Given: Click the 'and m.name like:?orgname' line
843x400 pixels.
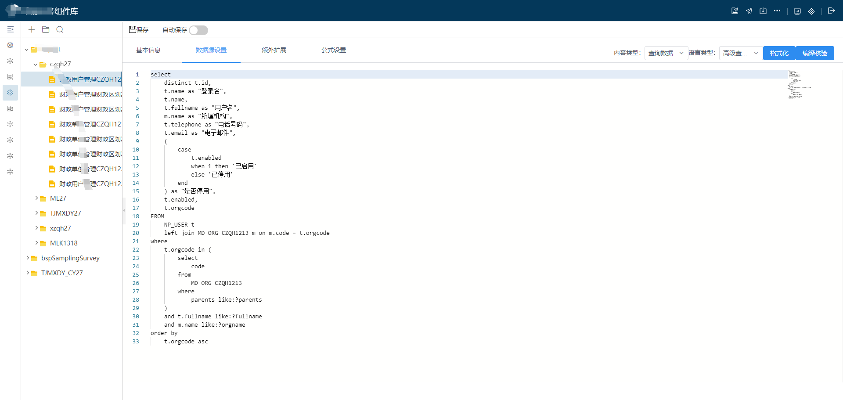Looking at the screenshot, I should [x=205, y=325].
